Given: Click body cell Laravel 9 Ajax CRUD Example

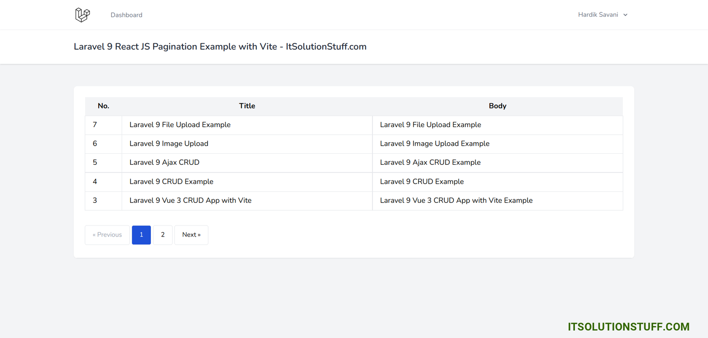Looking at the screenshot, I should (430, 163).
